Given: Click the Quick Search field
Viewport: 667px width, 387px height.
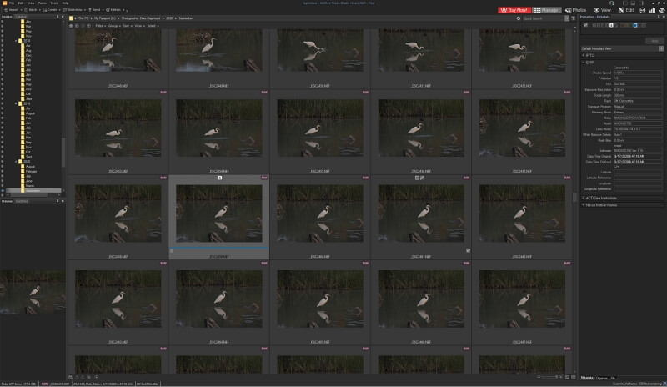Looking at the screenshot, I should tap(543, 18).
